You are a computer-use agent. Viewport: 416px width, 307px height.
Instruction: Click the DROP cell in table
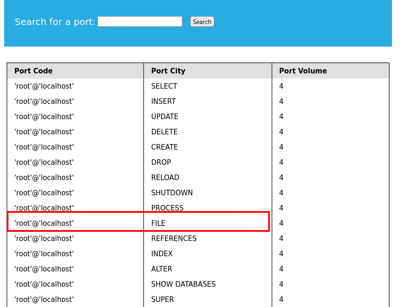tap(161, 163)
